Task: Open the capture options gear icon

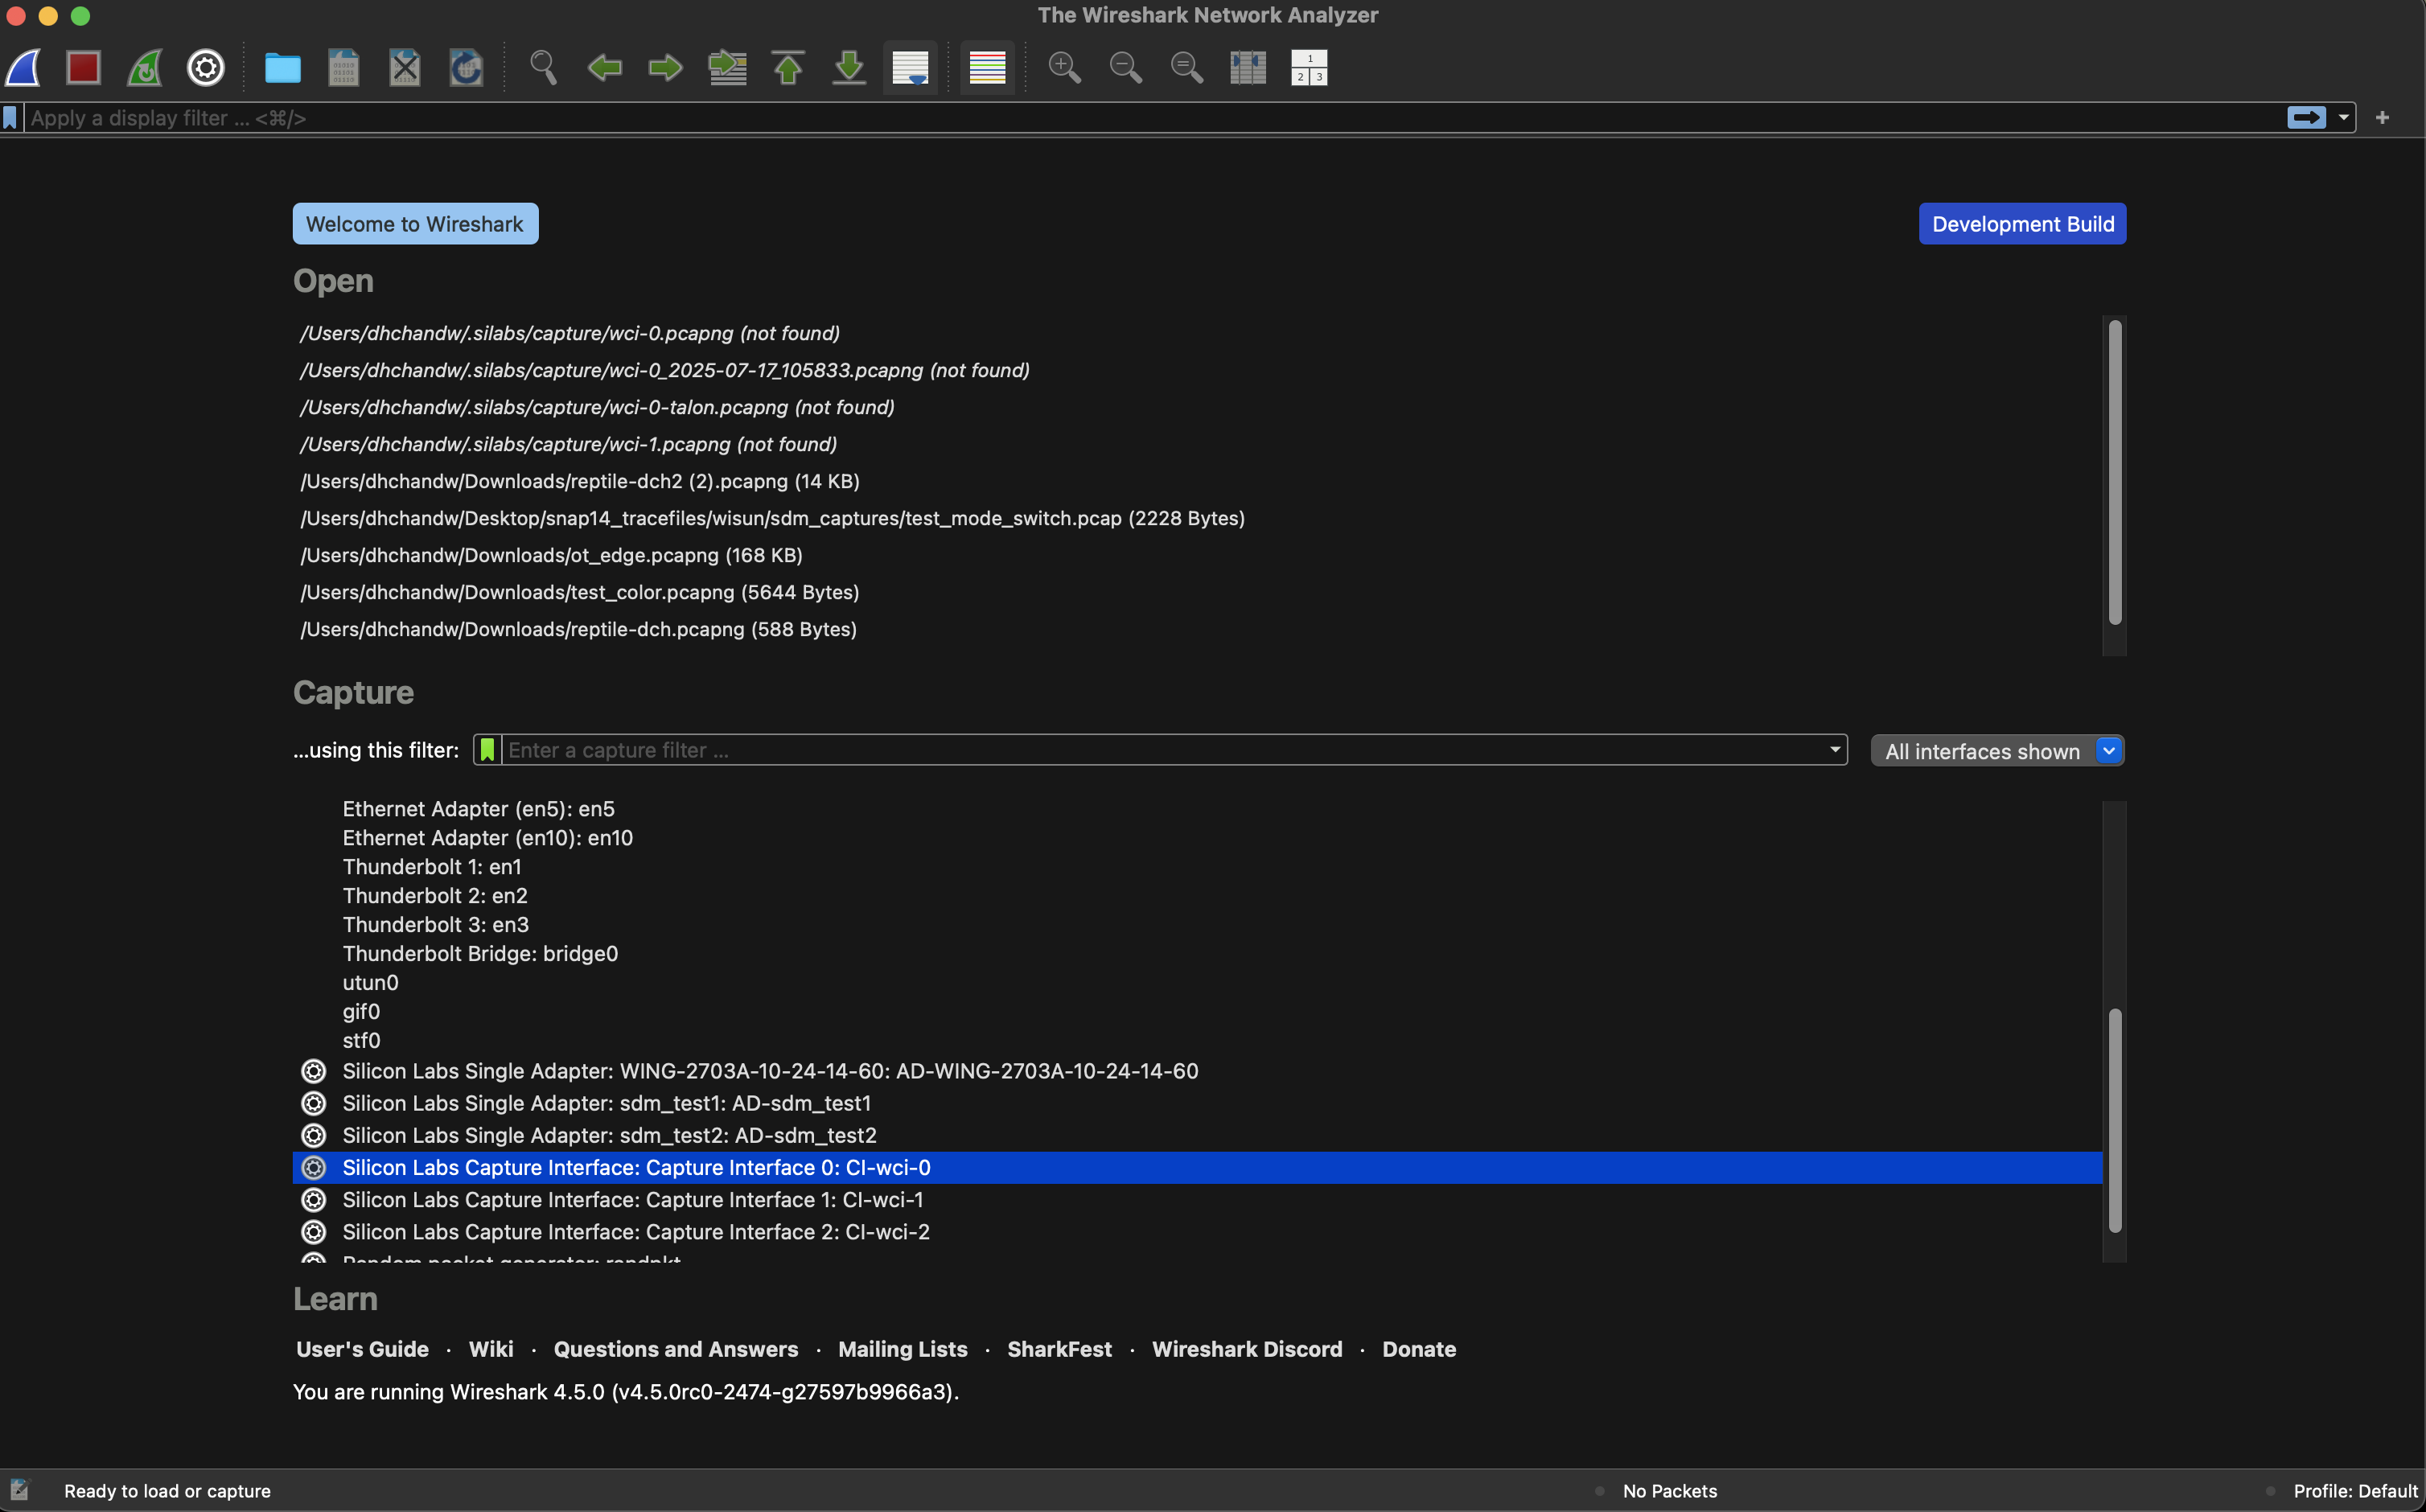Action: [206, 68]
